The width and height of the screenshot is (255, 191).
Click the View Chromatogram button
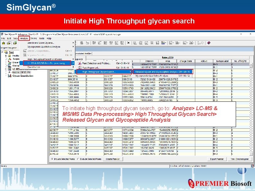[x=240, y=159]
